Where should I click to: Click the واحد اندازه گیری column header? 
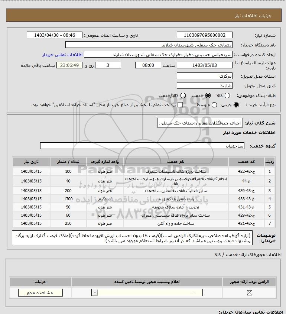point(105,162)
